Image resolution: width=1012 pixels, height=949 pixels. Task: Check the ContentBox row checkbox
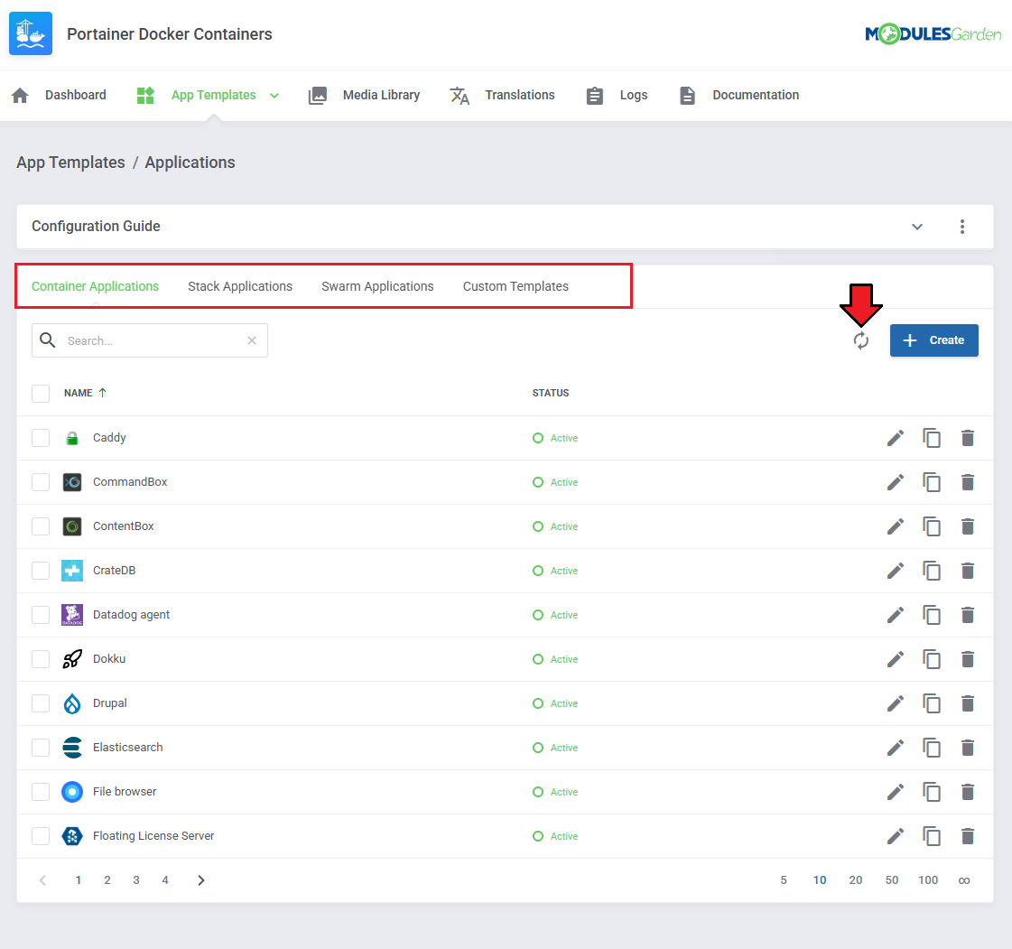pos(41,526)
